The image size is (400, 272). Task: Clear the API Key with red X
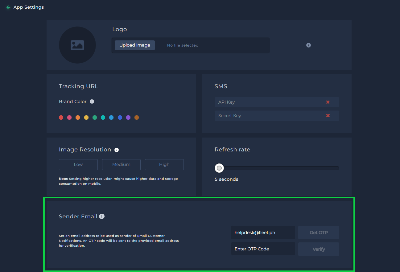(x=328, y=102)
